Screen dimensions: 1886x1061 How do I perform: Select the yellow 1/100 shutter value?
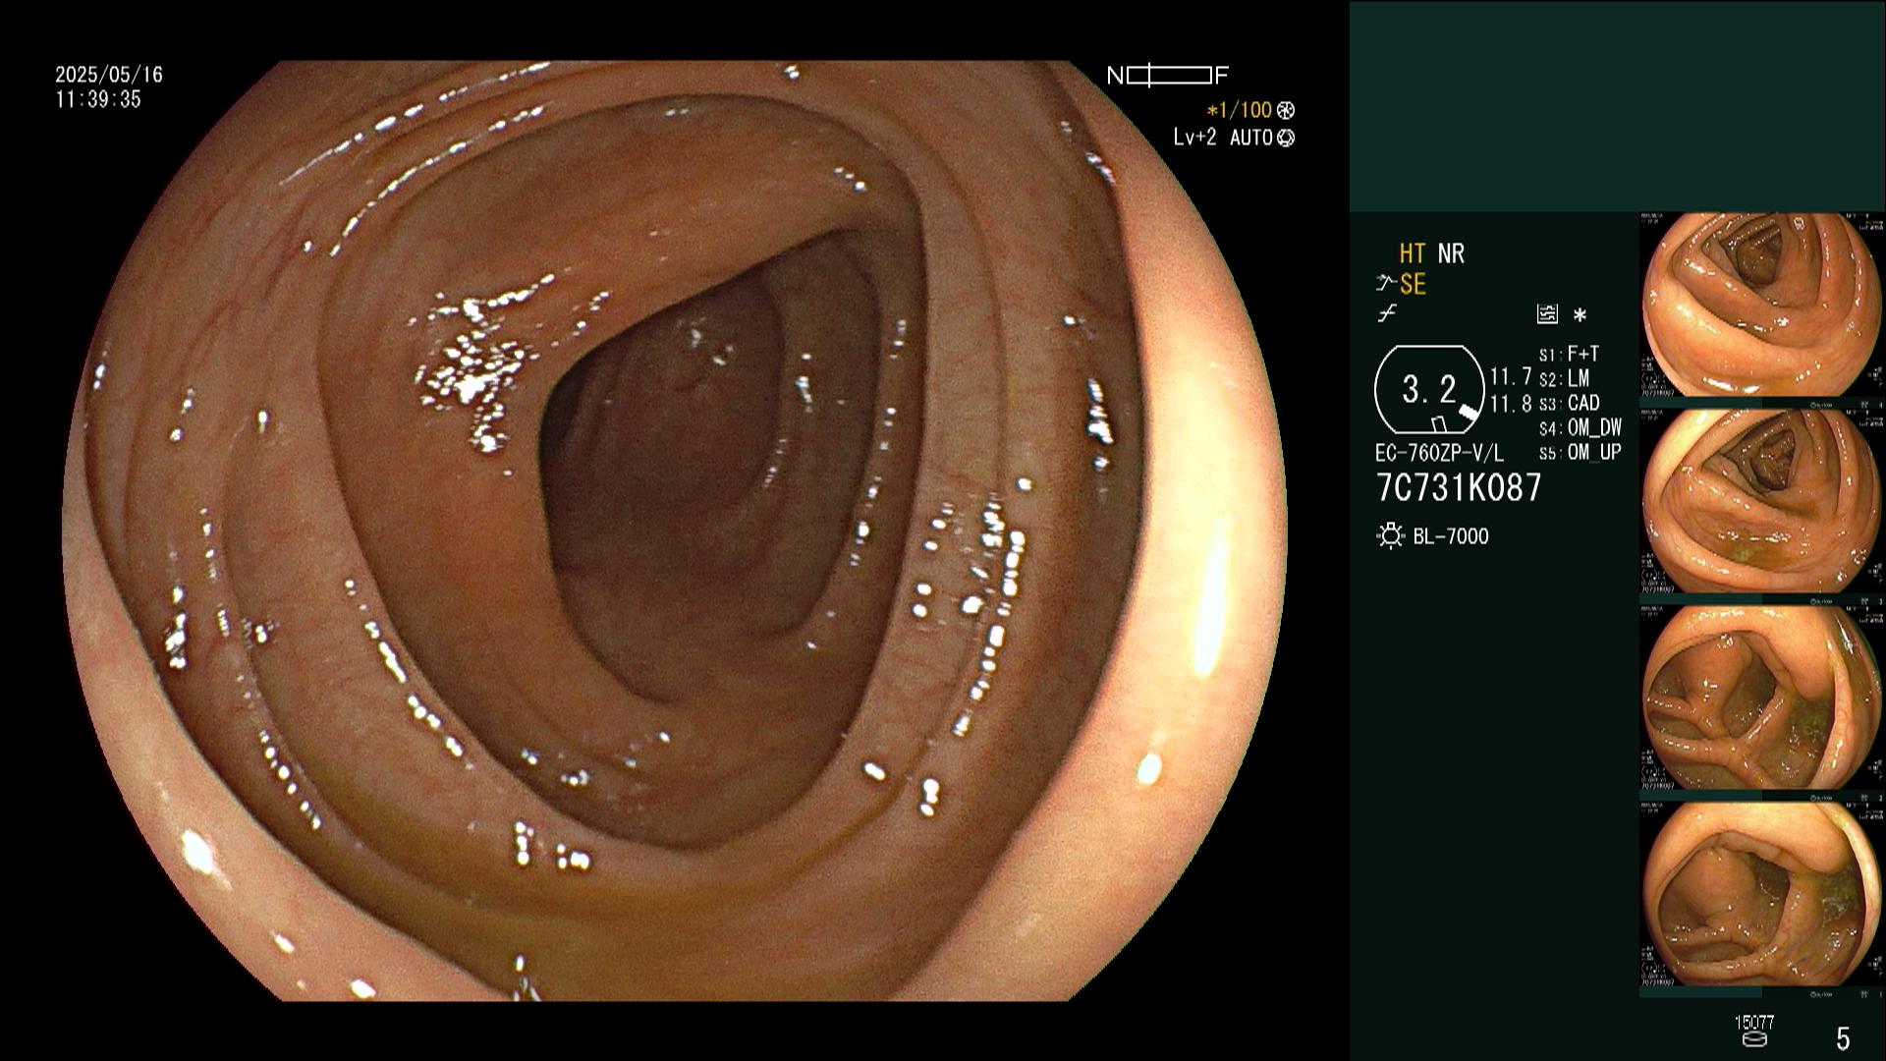coord(1240,111)
